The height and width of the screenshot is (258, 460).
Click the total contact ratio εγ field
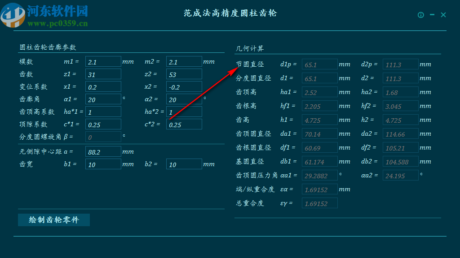[319, 203]
